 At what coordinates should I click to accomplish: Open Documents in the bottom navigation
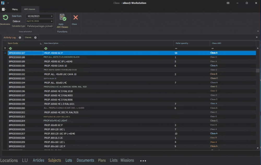click(x=85, y=160)
